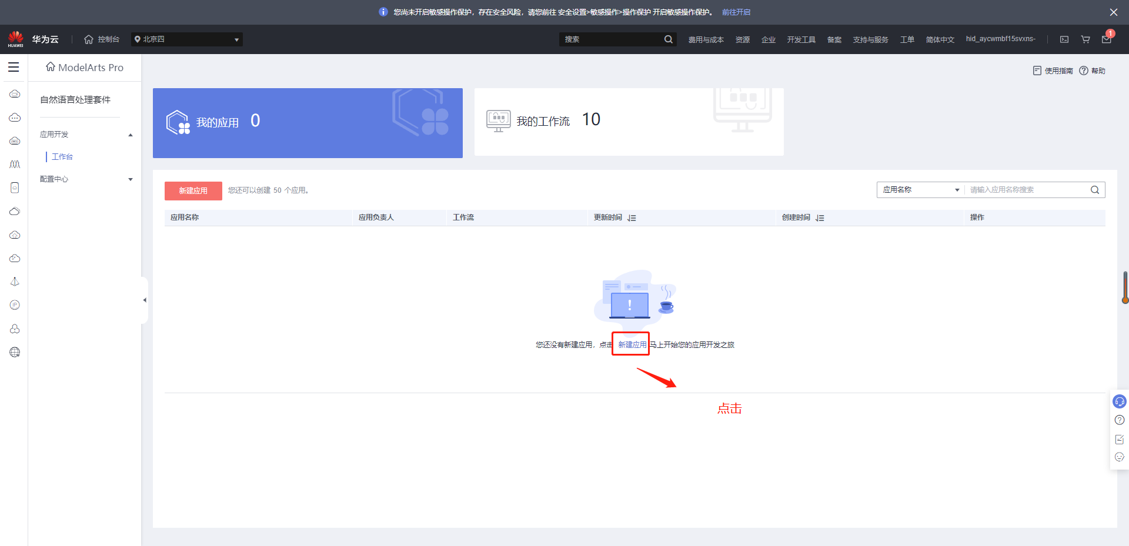
Task: Open the 资源 top menu
Action: pos(743,39)
